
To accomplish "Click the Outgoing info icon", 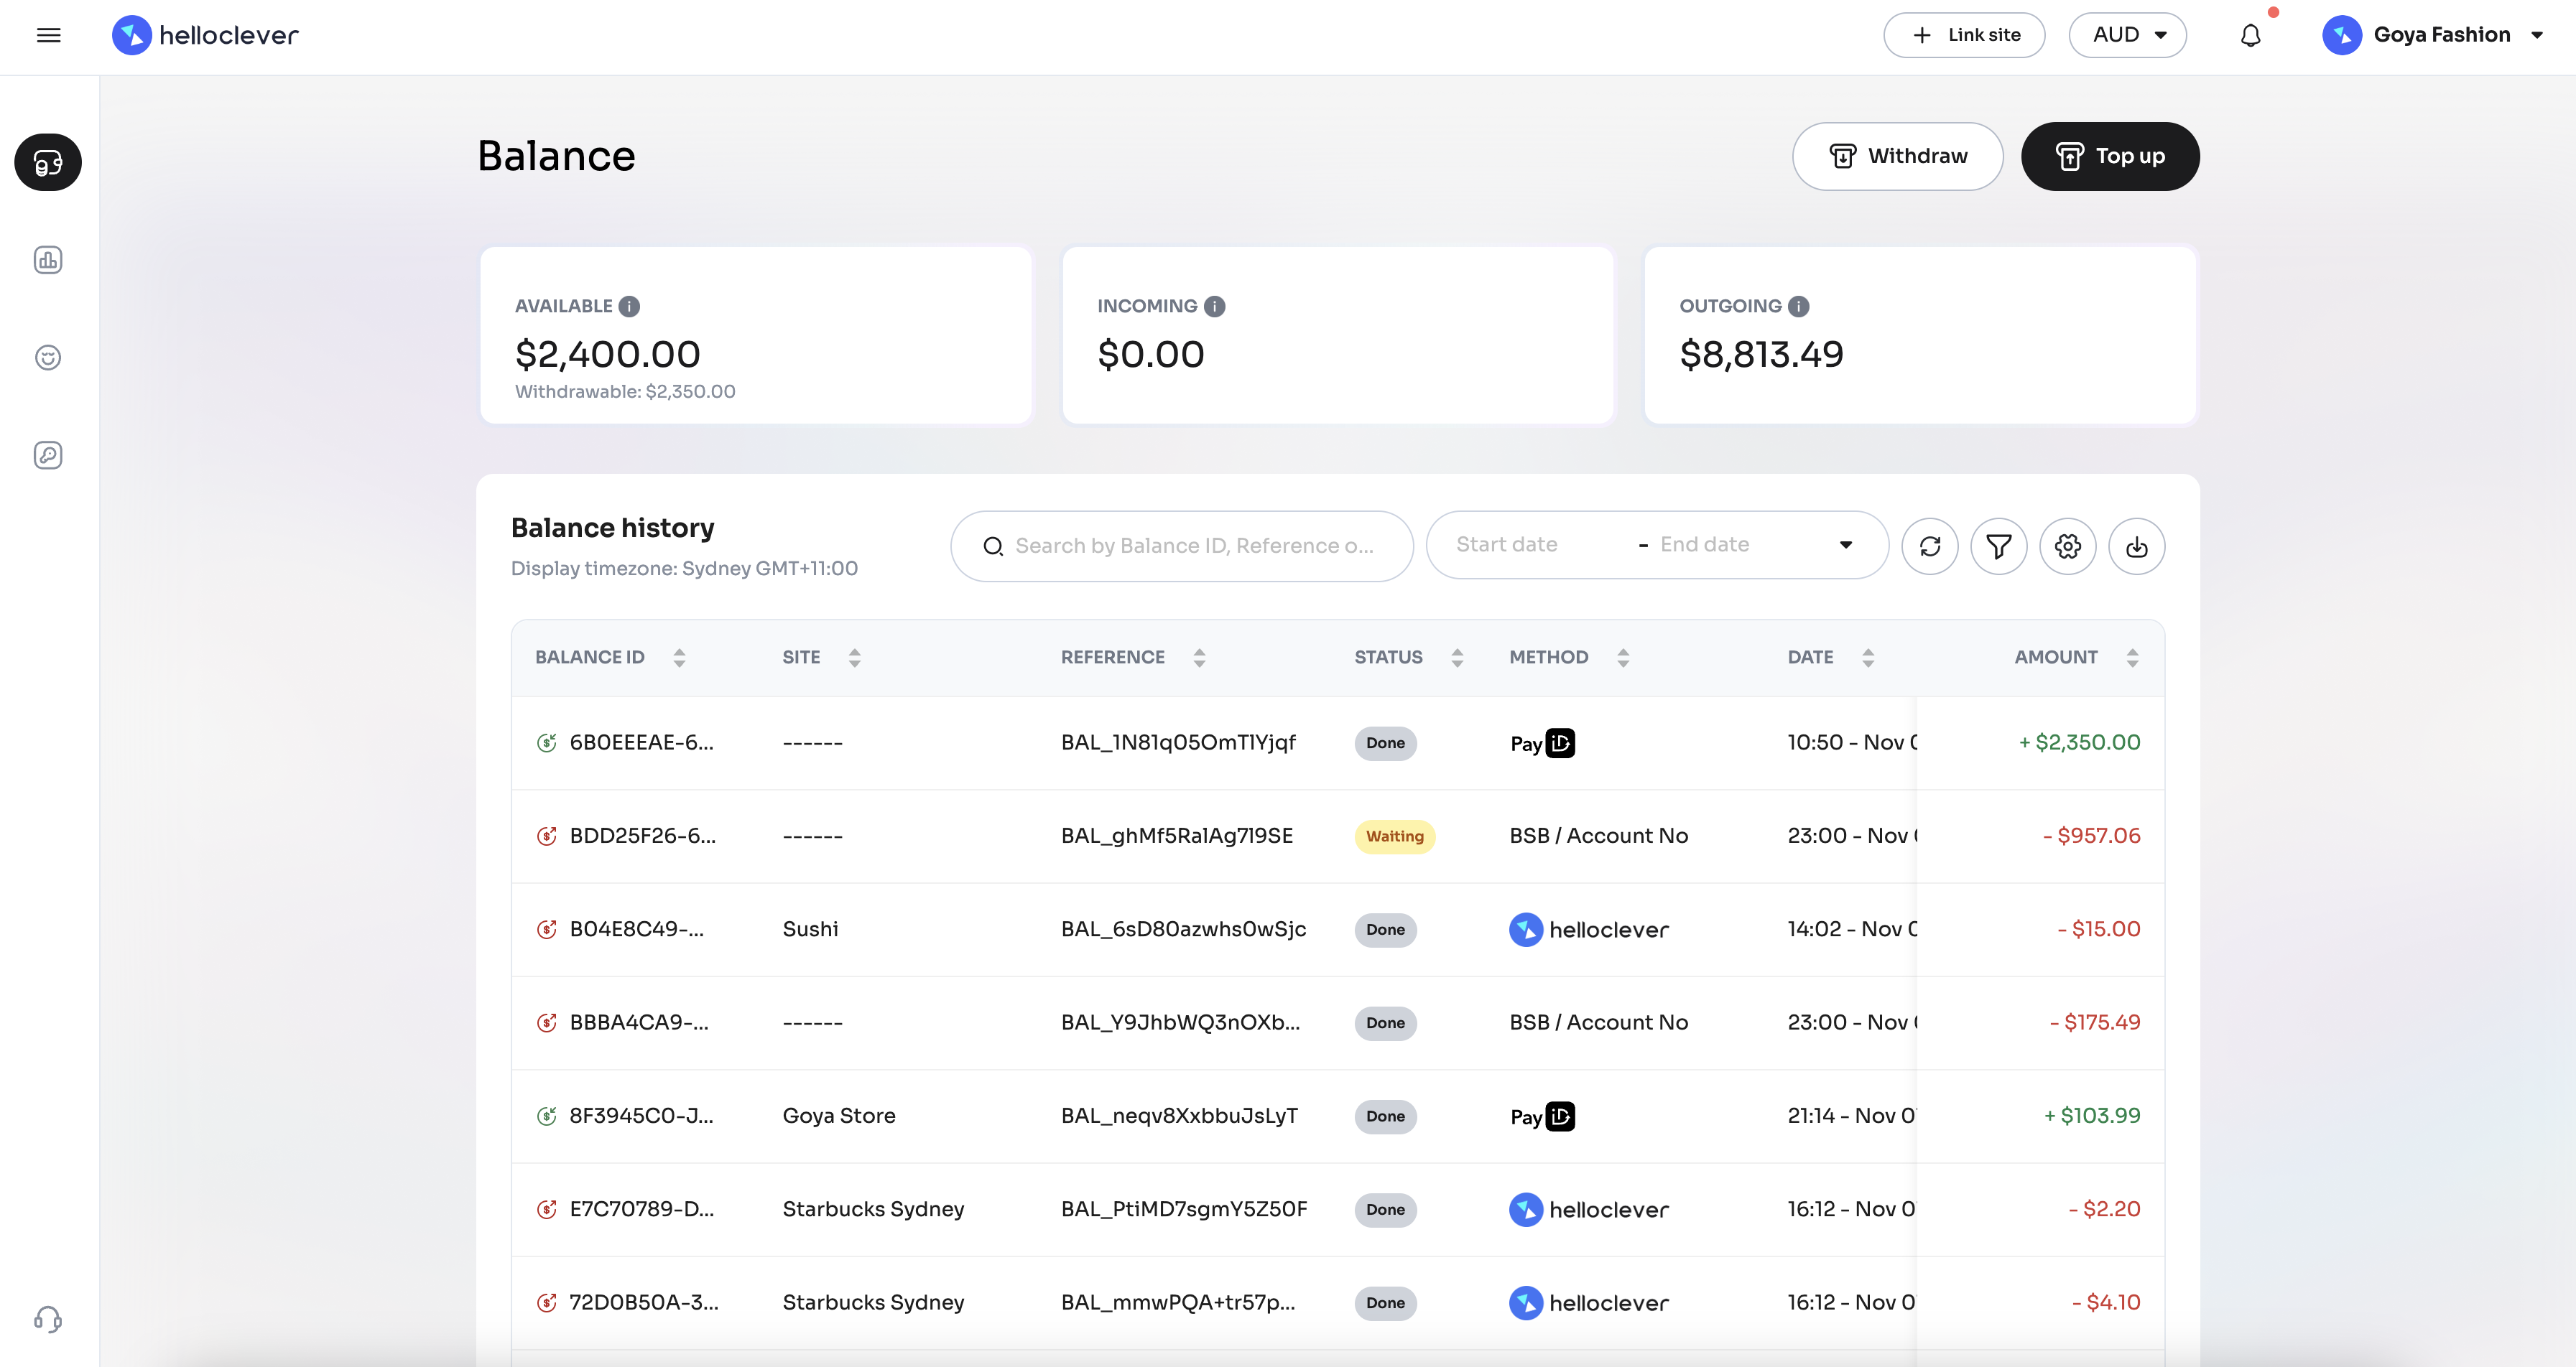I will point(1798,306).
